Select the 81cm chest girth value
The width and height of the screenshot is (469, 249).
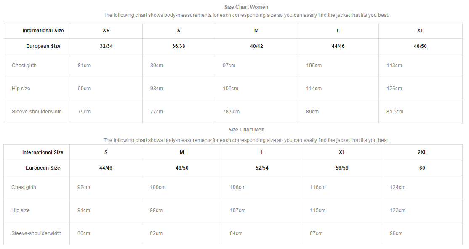point(84,66)
